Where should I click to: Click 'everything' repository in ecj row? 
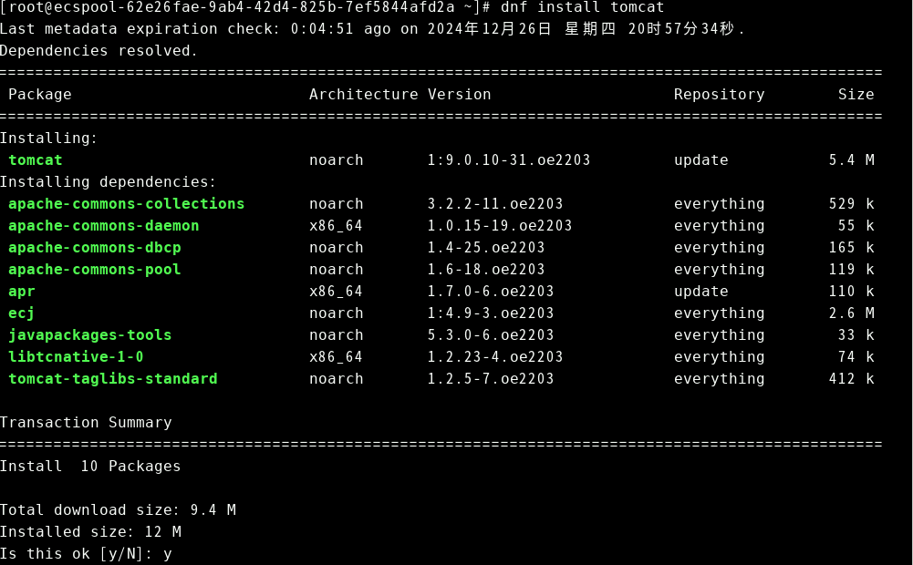[x=719, y=313]
